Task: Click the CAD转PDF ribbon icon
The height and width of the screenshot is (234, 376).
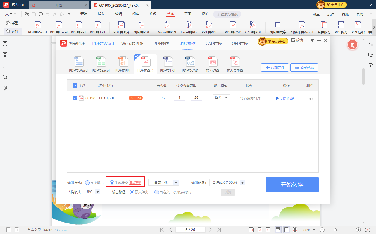Action: point(253,28)
